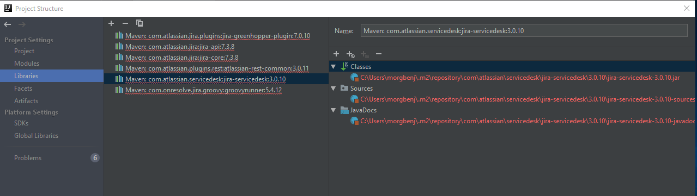Select Maven groovyrunner:5.4.12 library
The width and height of the screenshot is (697, 196).
(x=203, y=90)
